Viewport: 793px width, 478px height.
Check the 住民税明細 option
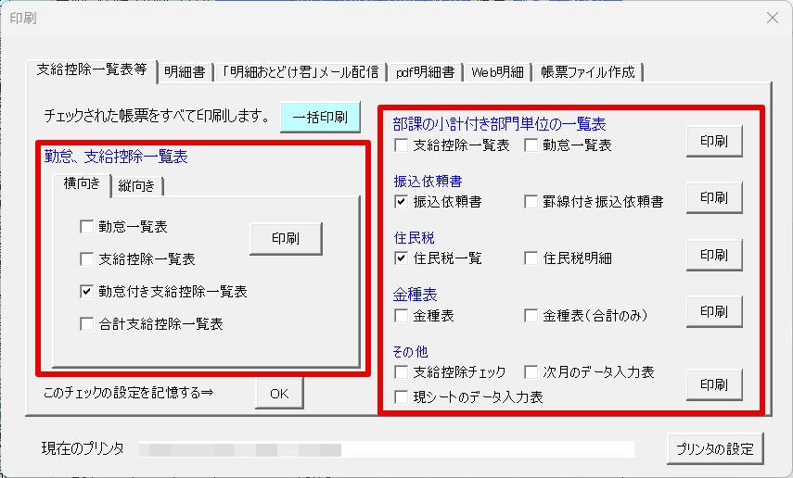coord(531,258)
